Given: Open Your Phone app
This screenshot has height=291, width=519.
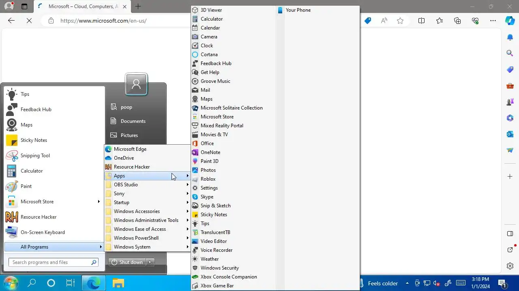Looking at the screenshot, I should [318, 10].
